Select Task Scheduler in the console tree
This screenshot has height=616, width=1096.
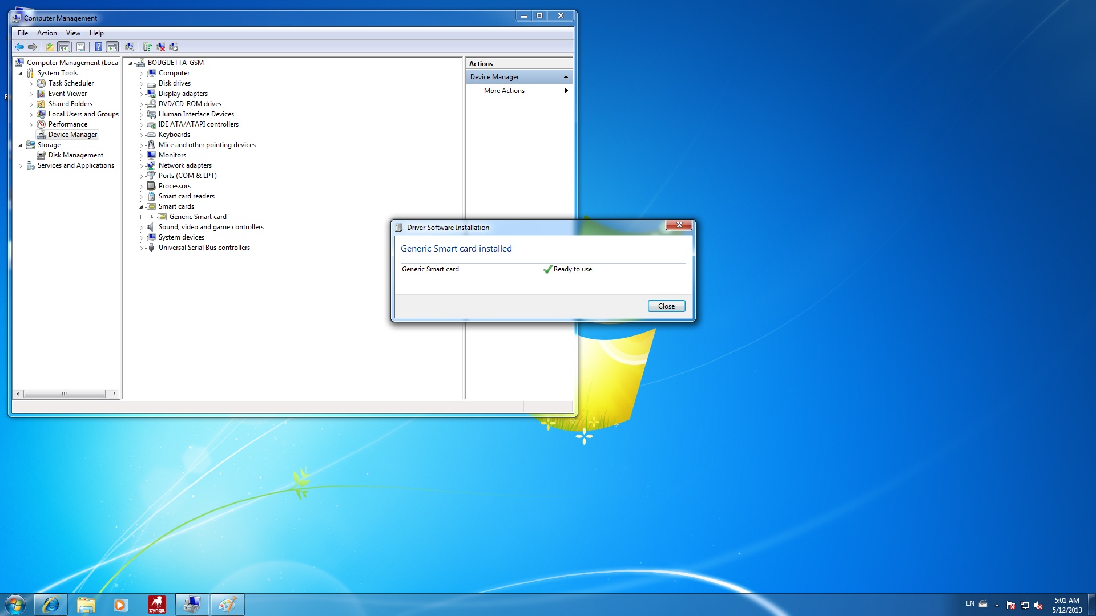click(x=71, y=83)
